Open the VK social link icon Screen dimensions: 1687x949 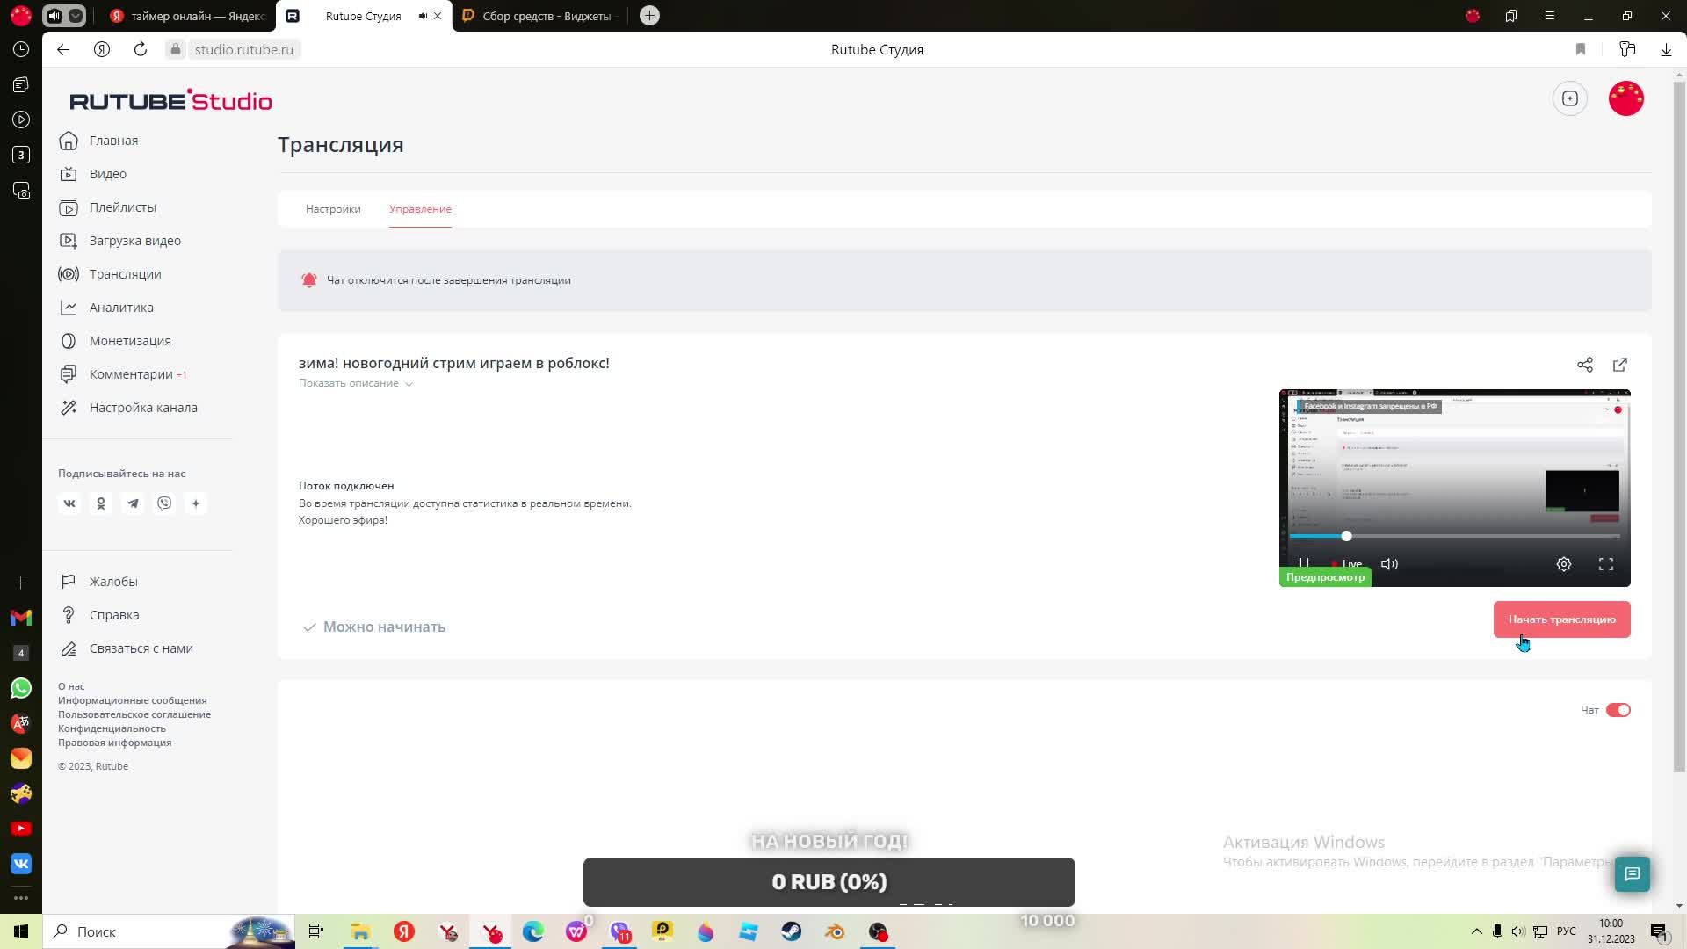[69, 503]
